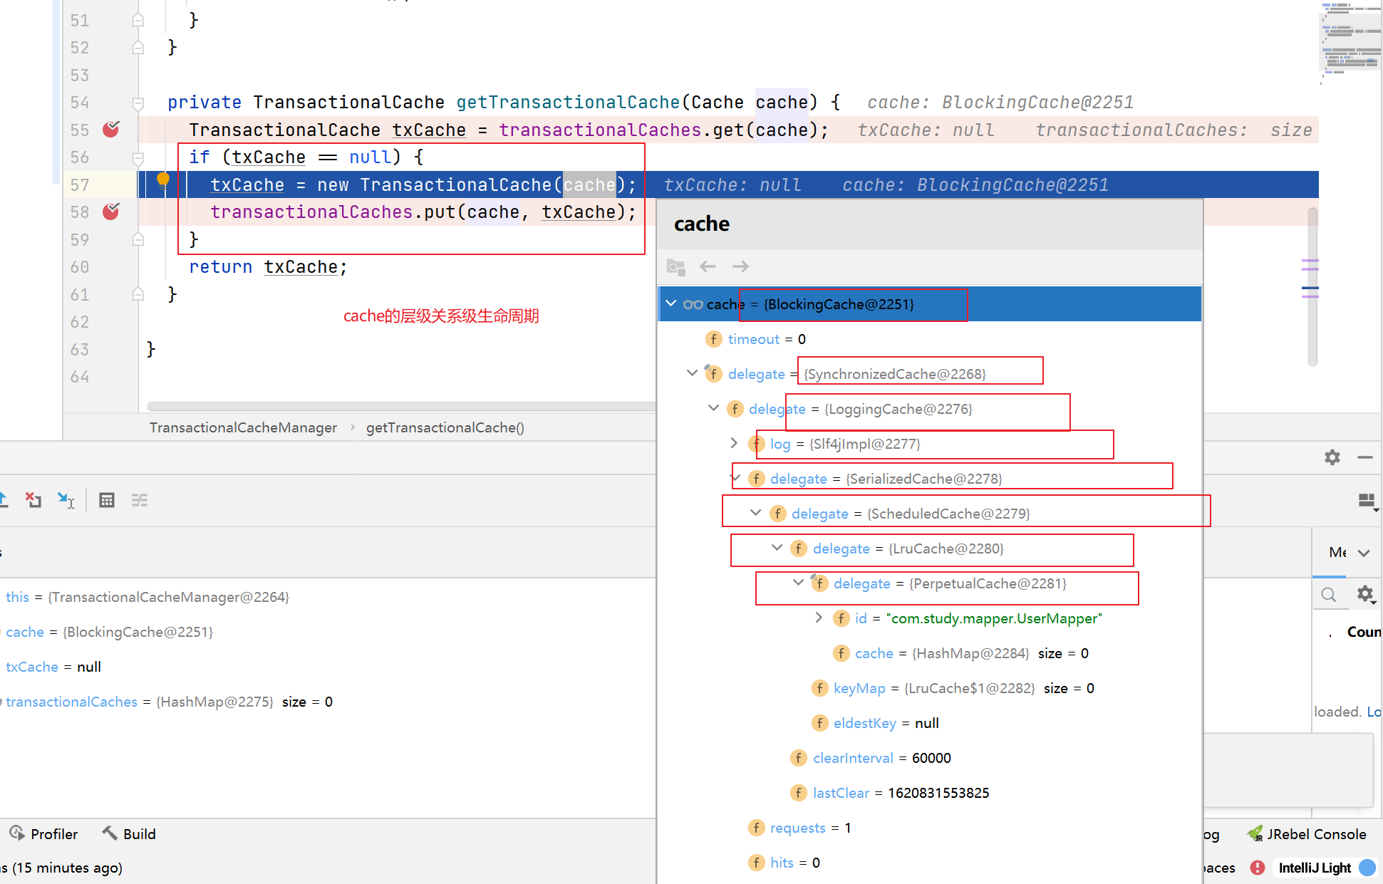The image size is (1383, 884).
Task: Select txCache = null variable
Action: [x=328, y=667]
